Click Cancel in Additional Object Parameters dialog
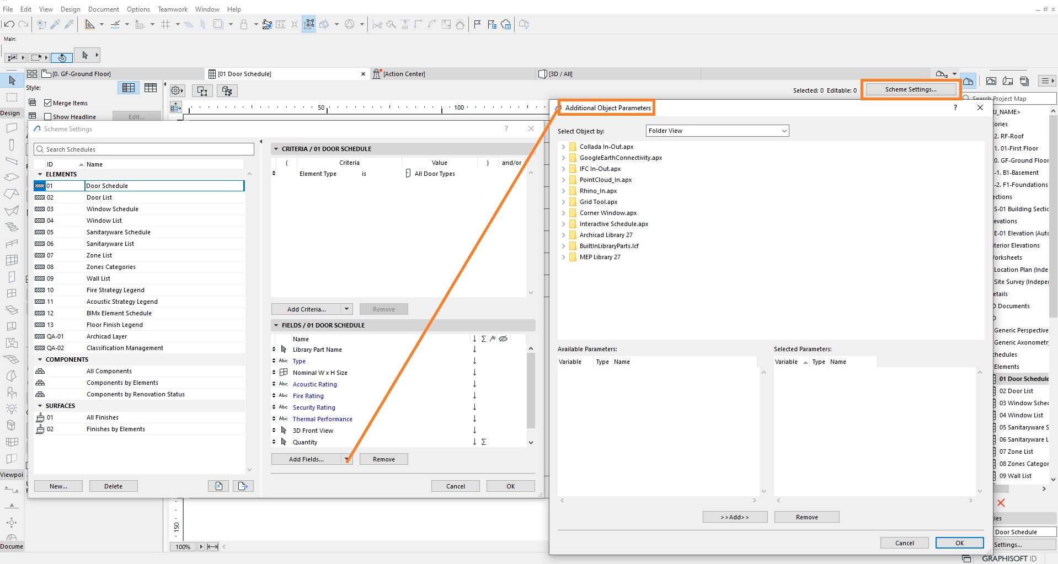This screenshot has height=564, width=1058. [905, 543]
